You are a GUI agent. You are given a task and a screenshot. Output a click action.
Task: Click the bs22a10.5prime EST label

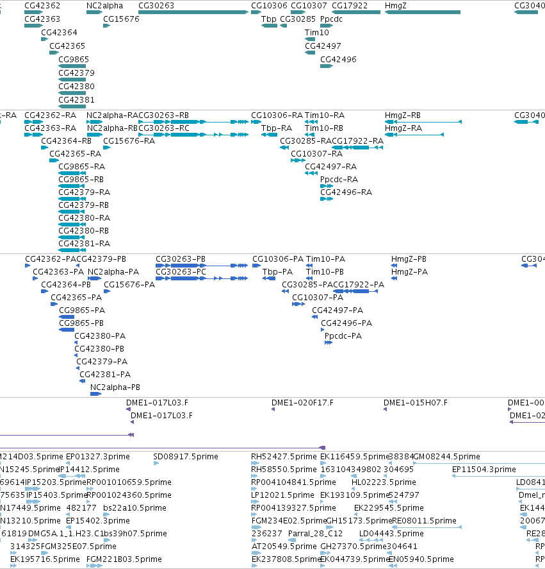134,507
